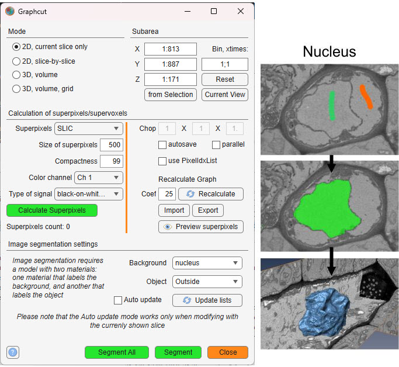Open Color channel Ch 1 dropdown
Viewport: 399px width, 367px height.
pyautogui.click(x=99, y=178)
